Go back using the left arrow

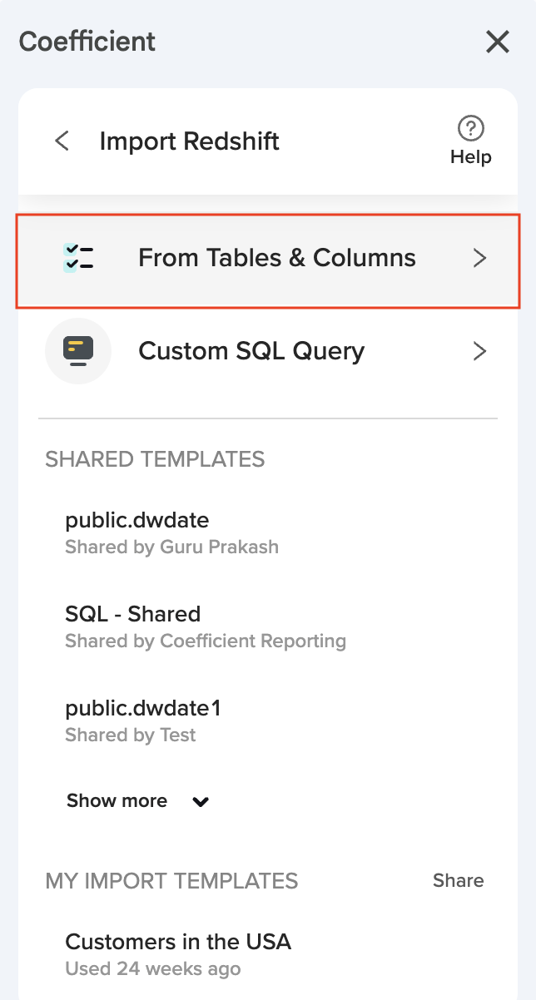[62, 141]
